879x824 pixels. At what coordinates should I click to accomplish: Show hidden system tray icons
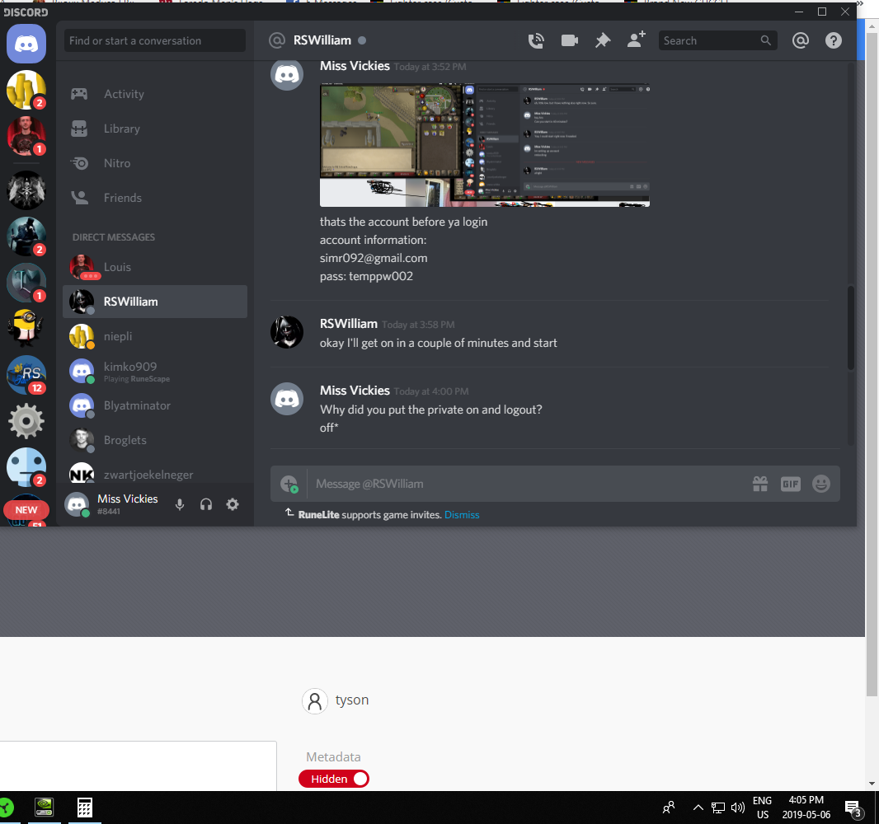(x=698, y=808)
